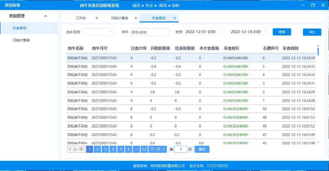Collapse the 查询管理 sidebar section
The height and width of the screenshot is (171, 329).
point(45,16)
